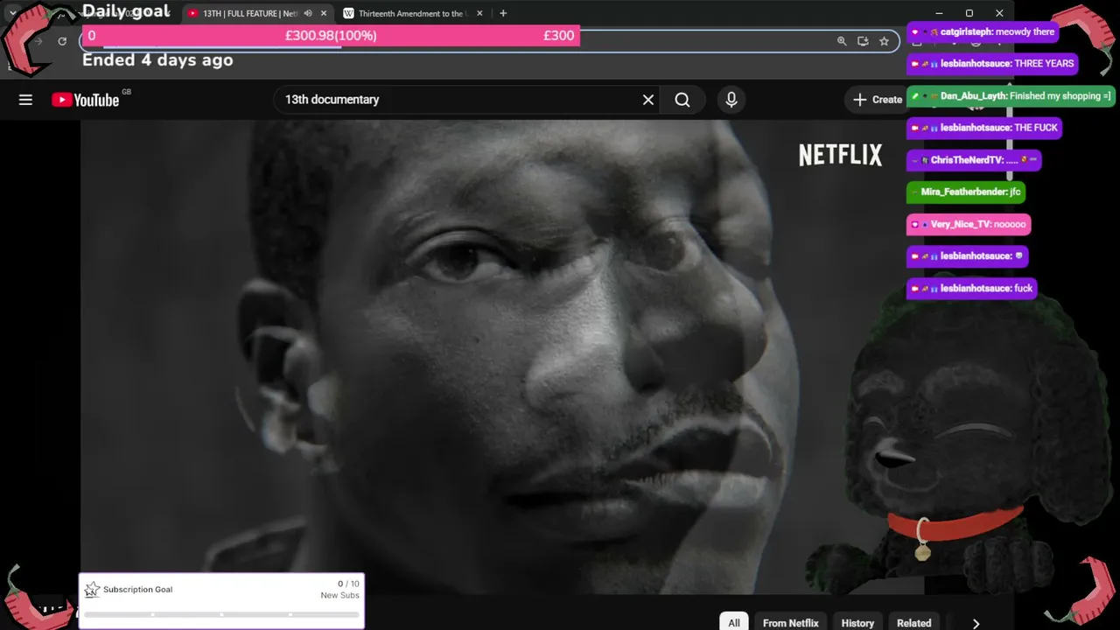Maximize the browser window

click(969, 13)
